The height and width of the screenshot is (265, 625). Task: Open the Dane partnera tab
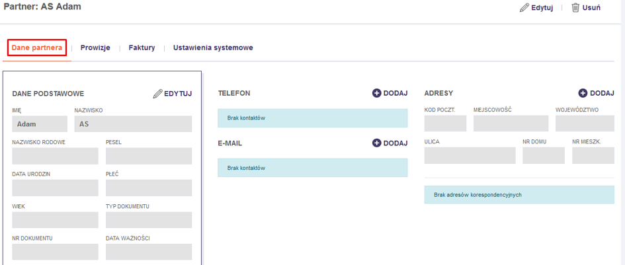pyautogui.click(x=37, y=48)
